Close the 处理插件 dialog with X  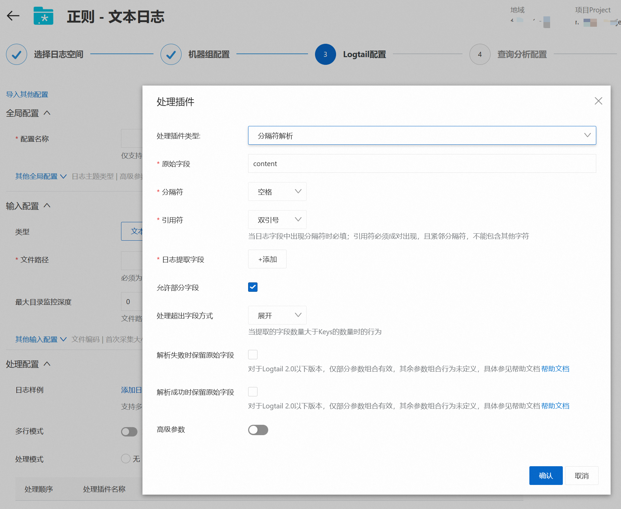[x=598, y=101]
